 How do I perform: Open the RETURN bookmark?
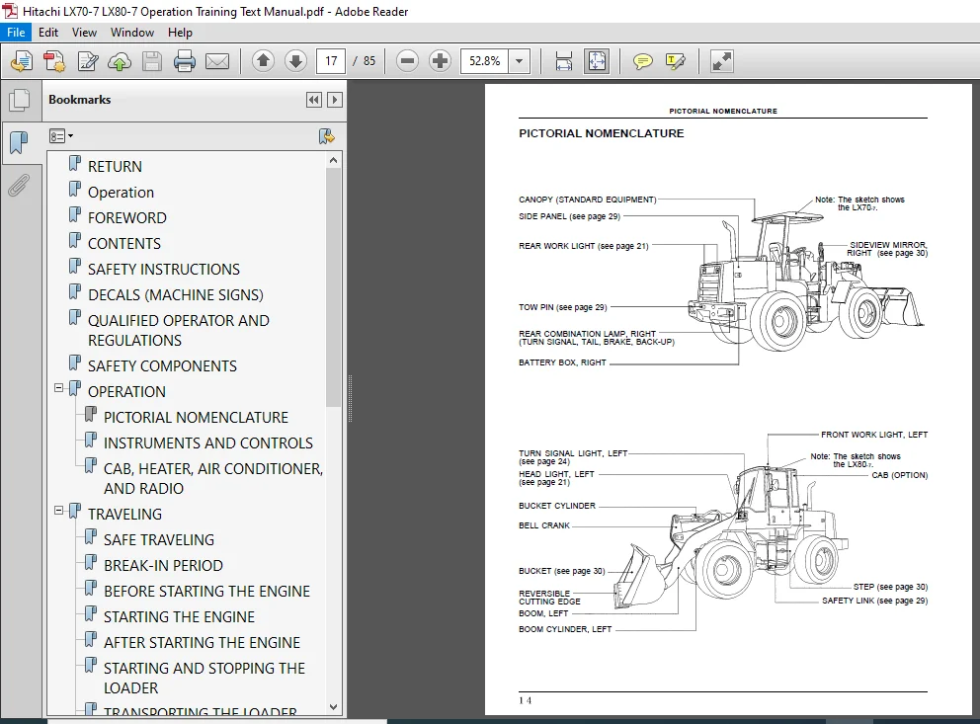[115, 167]
